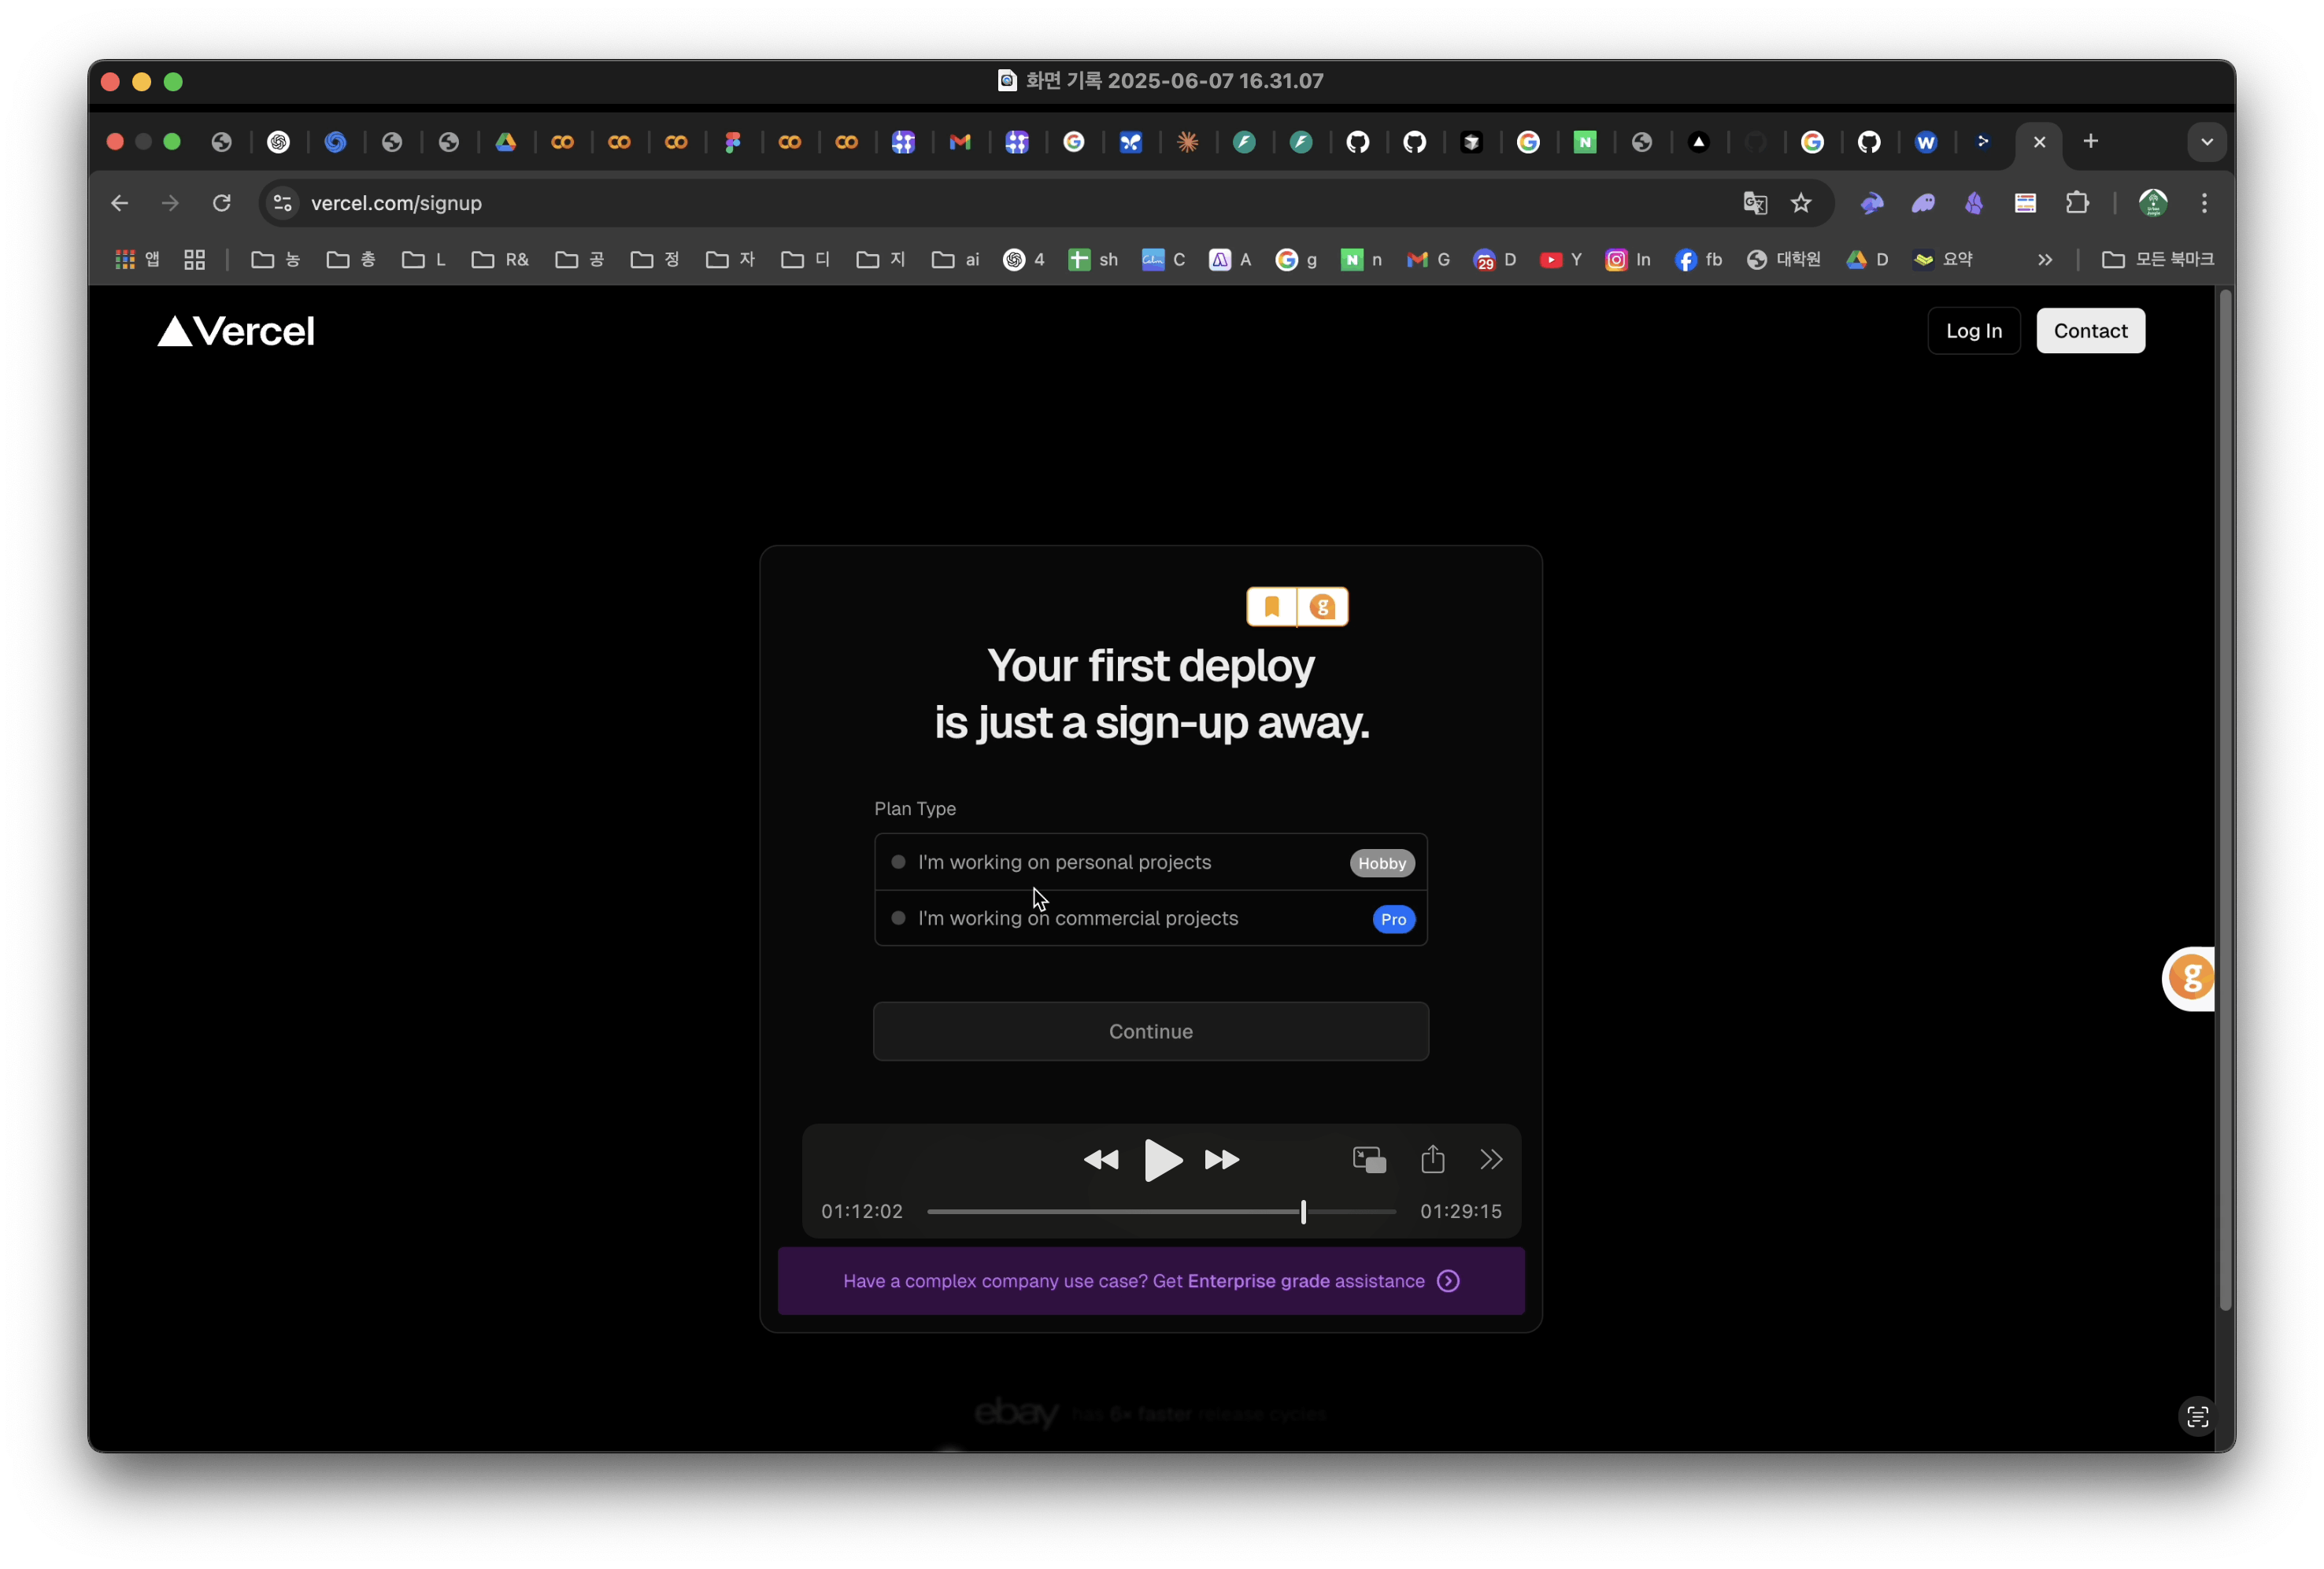Switch to the green N Naver tab
This screenshot has width=2324, height=1569.
point(1585,142)
